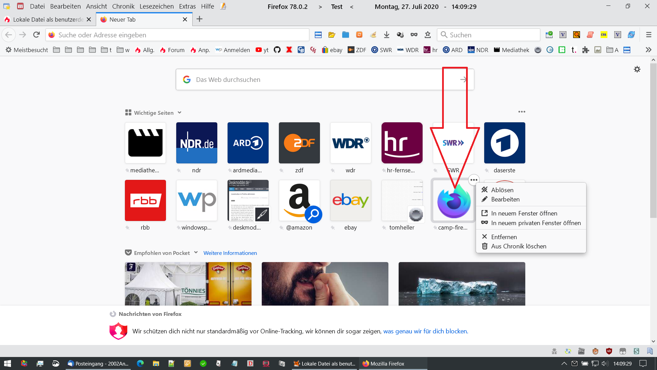The image size is (657, 370).
Task: Open a new tab with plus button
Action: (x=199, y=19)
